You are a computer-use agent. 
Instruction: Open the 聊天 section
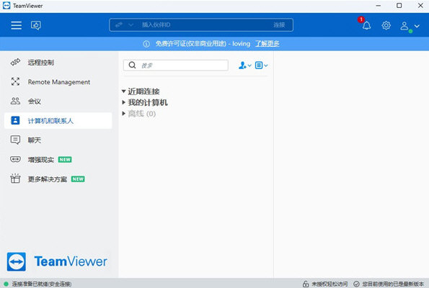(x=58, y=140)
